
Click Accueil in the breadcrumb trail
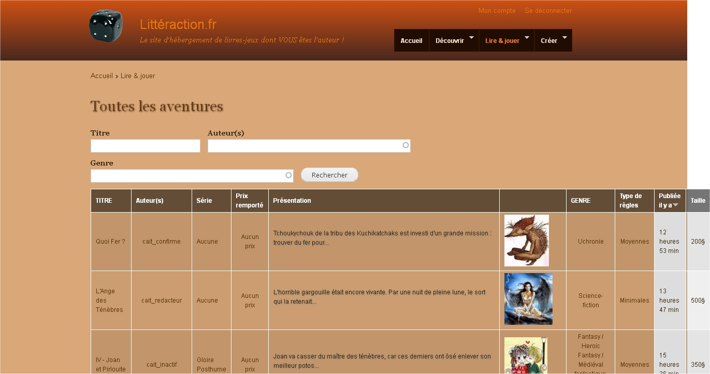coord(102,76)
